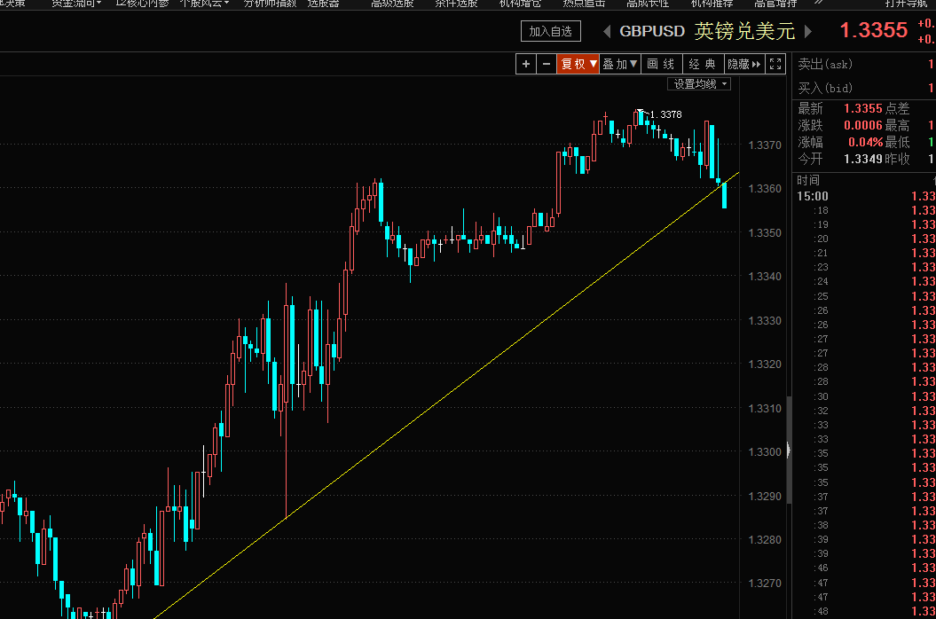Click the 买入(bid) label
Viewport: 936px width, 619px height.
(x=825, y=88)
